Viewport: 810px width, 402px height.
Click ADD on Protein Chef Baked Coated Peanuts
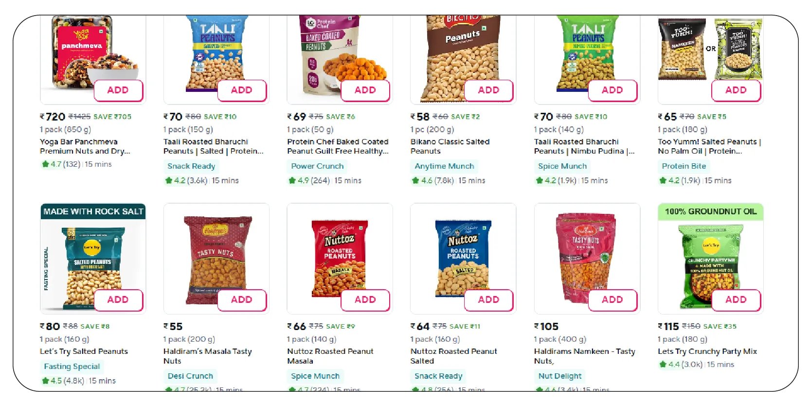tap(365, 90)
